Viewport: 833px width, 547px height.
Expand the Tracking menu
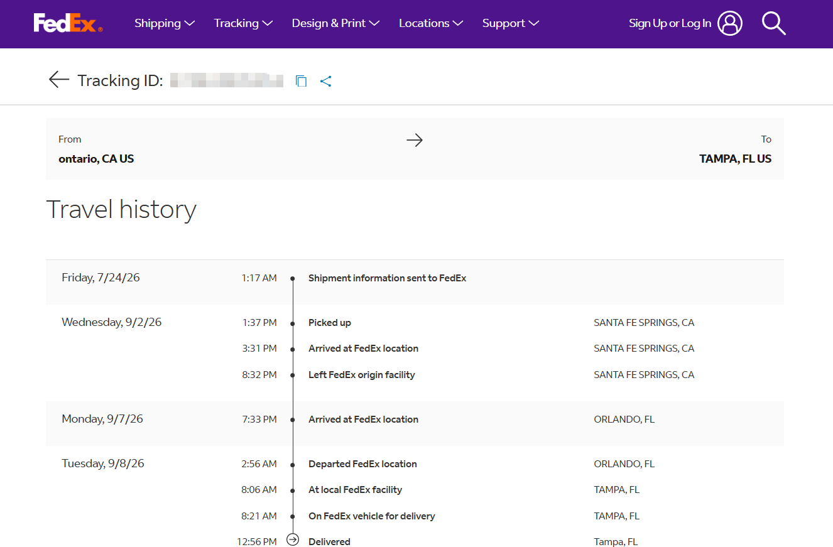point(243,23)
